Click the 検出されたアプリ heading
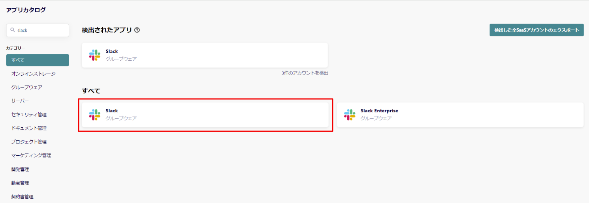Screen dimensions: 589x203 pos(107,30)
